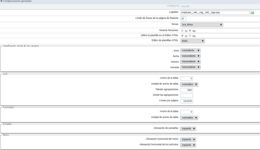Select Sí for Mostrar Resumen
This screenshot has width=260, height=150.
click(182, 31)
